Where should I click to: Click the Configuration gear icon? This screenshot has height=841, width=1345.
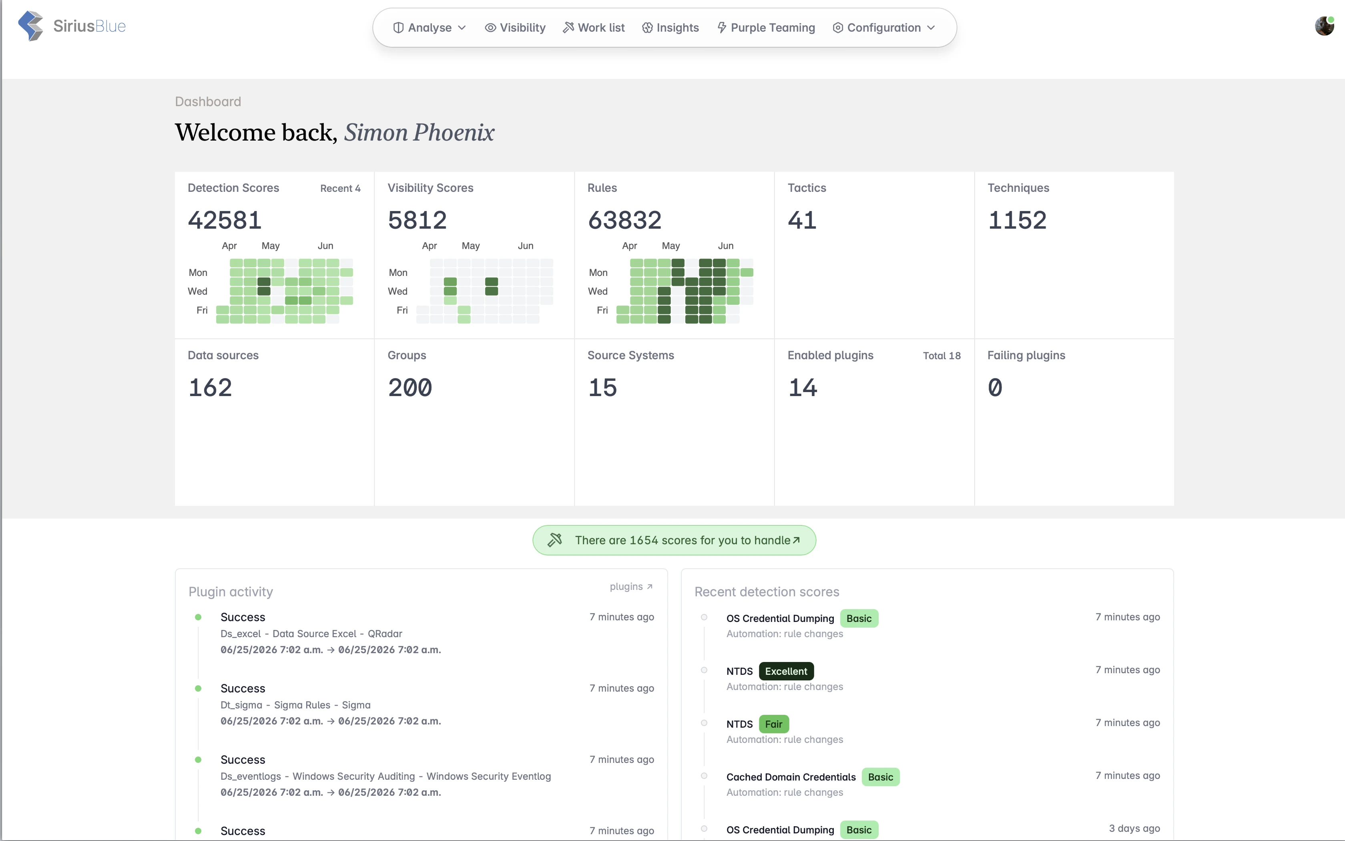[837, 28]
